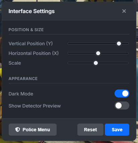
Task: Save the interface settings
Action: [x=117, y=130]
